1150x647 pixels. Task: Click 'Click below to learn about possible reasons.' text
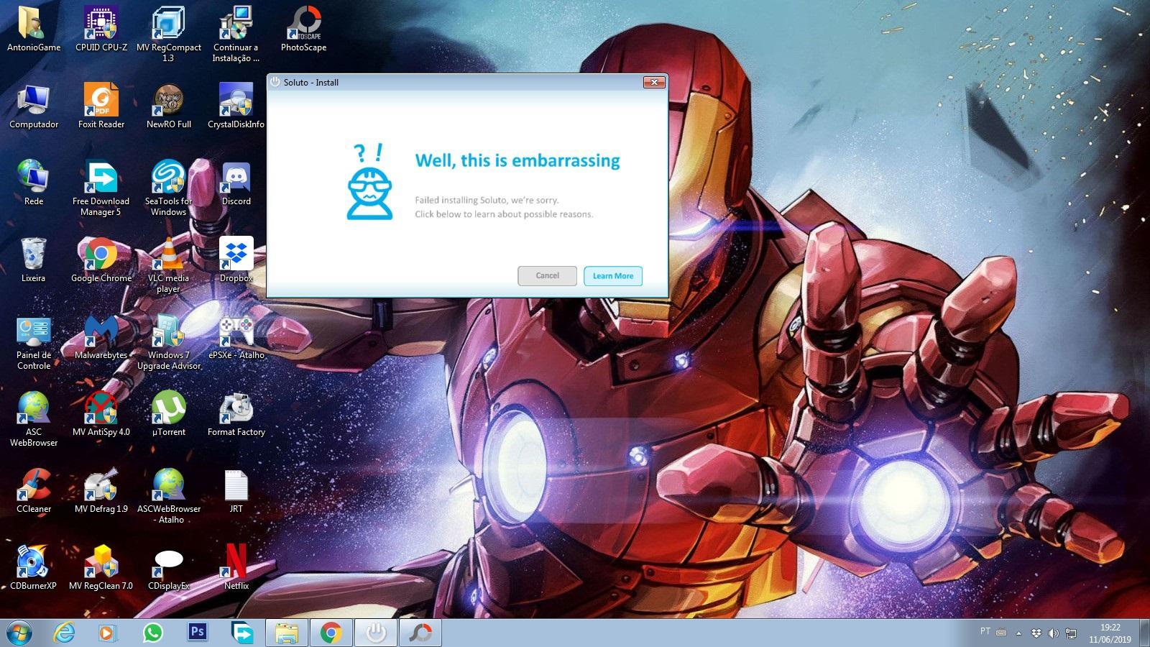pyautogui.click(x=504, y=214)
